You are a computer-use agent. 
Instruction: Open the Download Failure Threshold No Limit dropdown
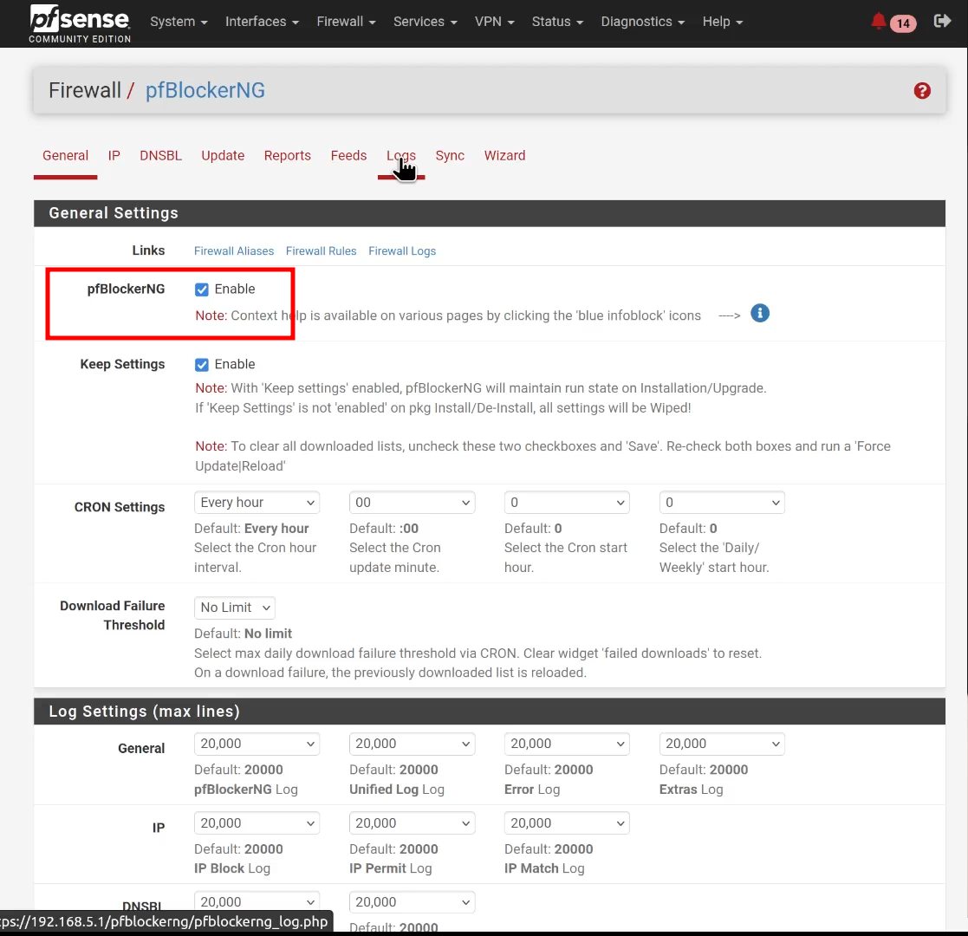(x=235, y=608)
